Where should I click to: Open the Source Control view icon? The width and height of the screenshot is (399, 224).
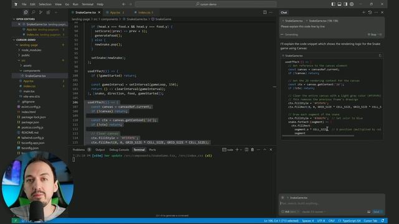point(41,12)
